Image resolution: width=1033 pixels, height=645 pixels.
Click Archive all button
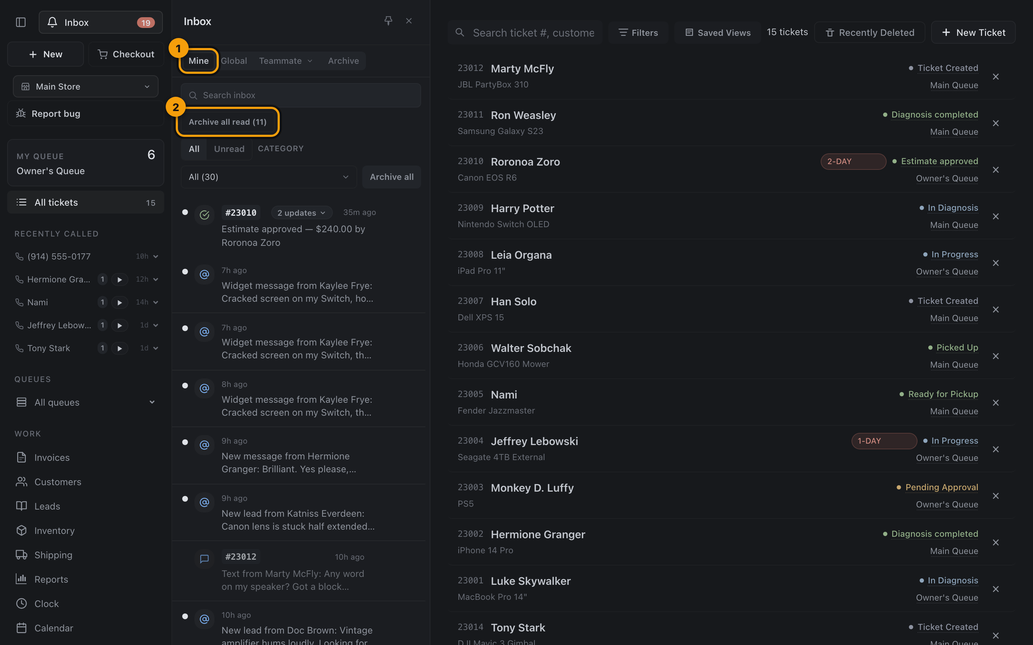[391, 177]
